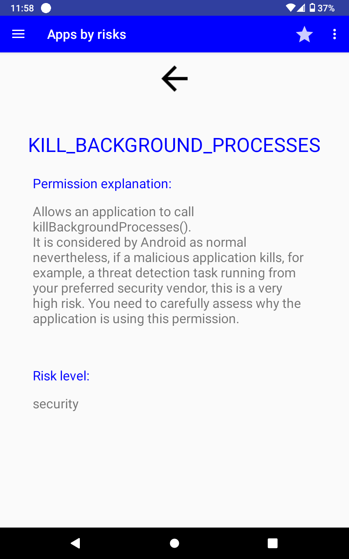Tap the 37% battery percentage
The width and height of the screenshot is (349, 559).
coord(326,8)
